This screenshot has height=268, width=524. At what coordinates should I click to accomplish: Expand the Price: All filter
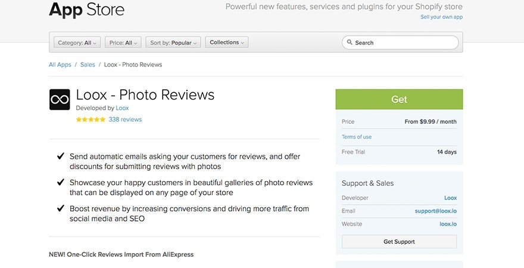coord(123,43)
